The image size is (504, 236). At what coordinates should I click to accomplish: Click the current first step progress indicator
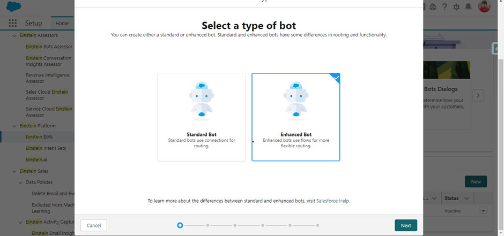[180, 225]
